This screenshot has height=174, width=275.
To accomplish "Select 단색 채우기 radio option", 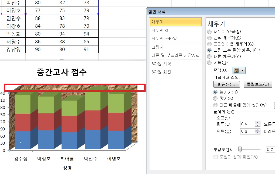I will coord(209,38).
